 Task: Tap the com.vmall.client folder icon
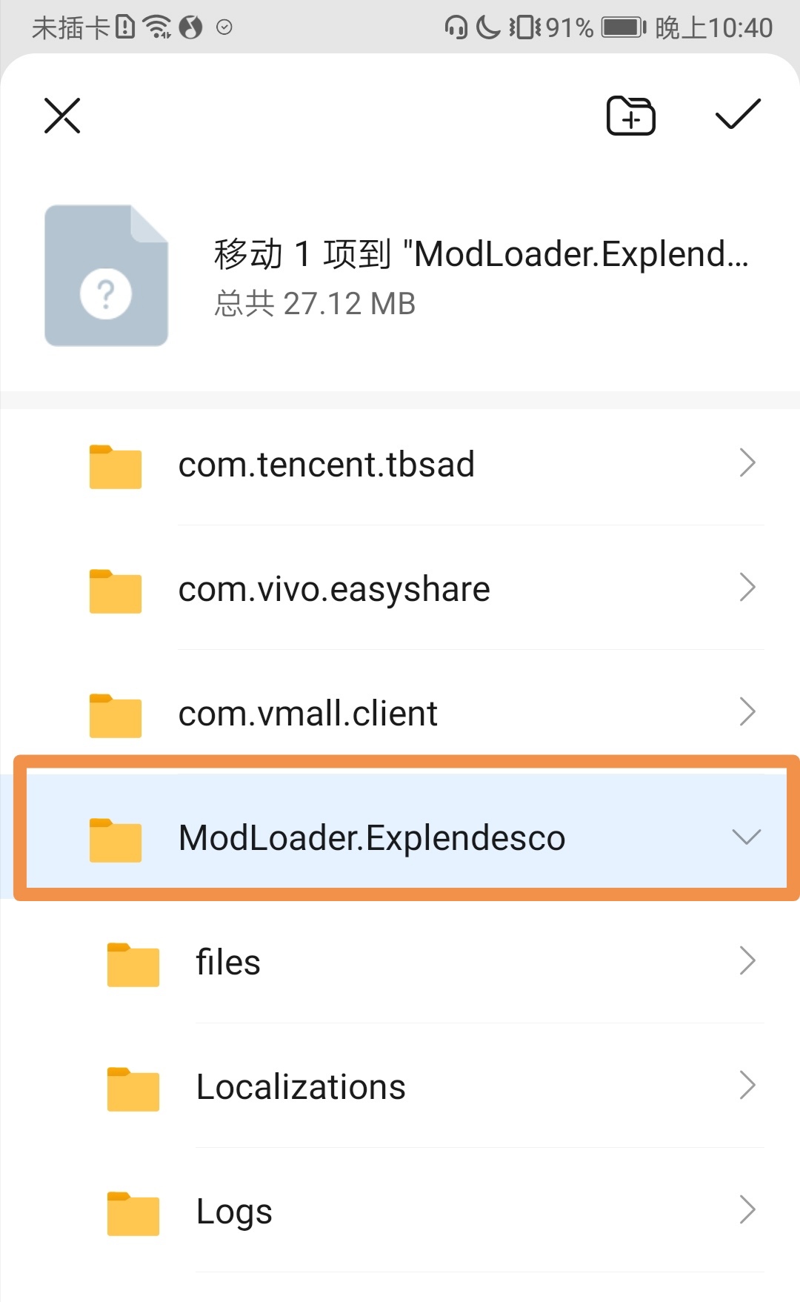coord(116,715)
